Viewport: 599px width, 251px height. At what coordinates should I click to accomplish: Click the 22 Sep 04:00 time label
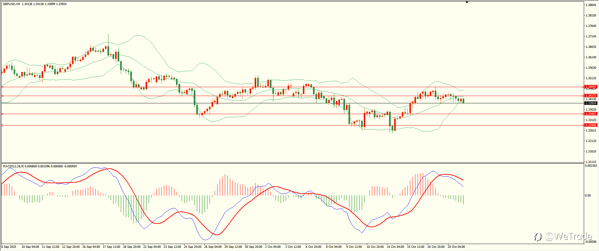pyautogui.click(x=152, y=247)
